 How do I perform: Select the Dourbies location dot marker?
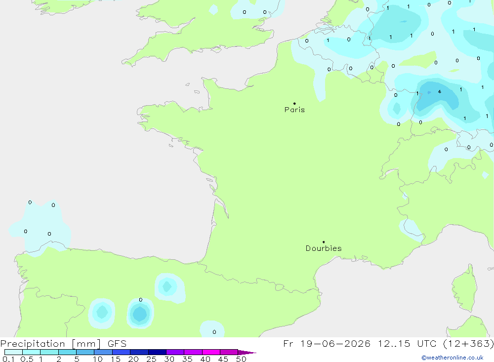[324, 242]
